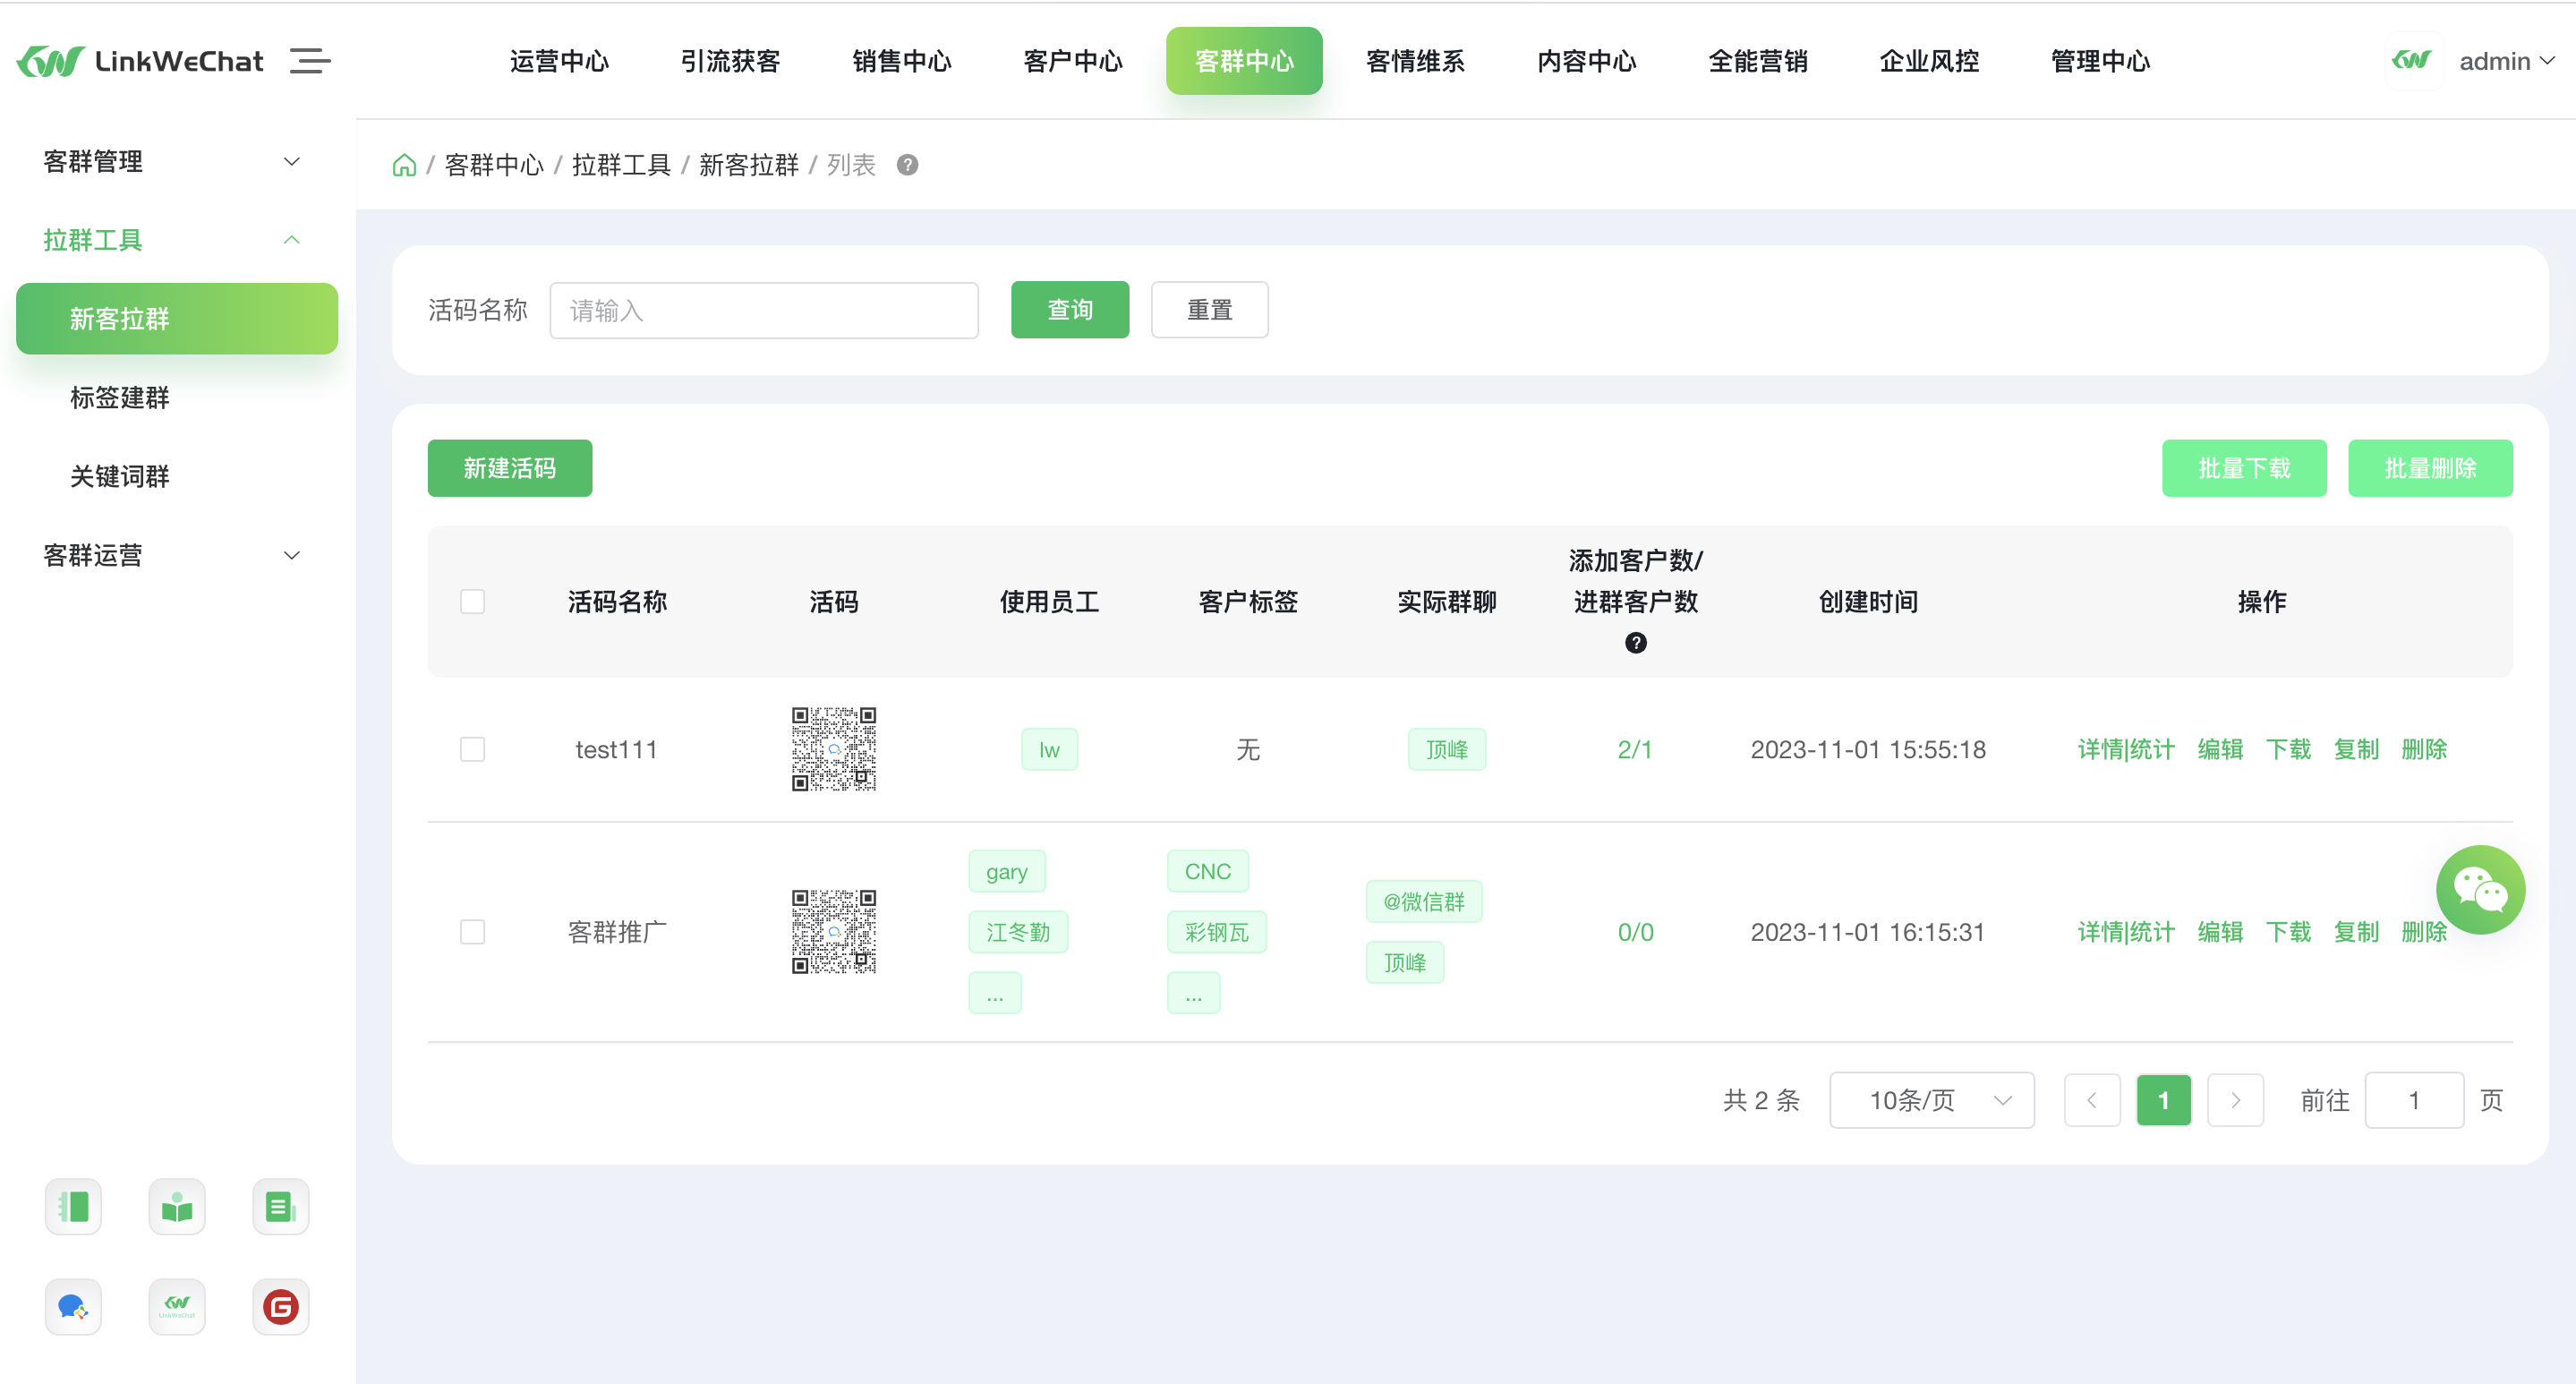Click the sidebar collapse hamburger icon
The image size is (2576, 1384).
pyautogui.click(x=309, y=61)
